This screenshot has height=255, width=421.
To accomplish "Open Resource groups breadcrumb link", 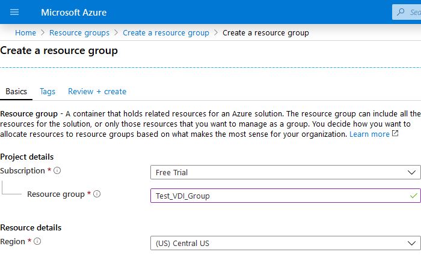I will coord(79,32).
